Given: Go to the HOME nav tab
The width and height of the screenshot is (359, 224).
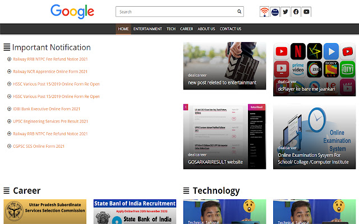Looking at the screenshot, I should coord(123,29).
